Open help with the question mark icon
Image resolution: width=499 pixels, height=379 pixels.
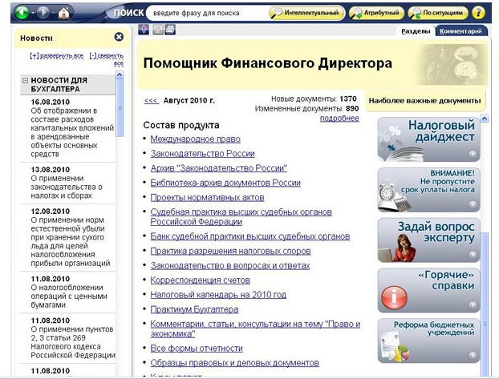[478, 13]
